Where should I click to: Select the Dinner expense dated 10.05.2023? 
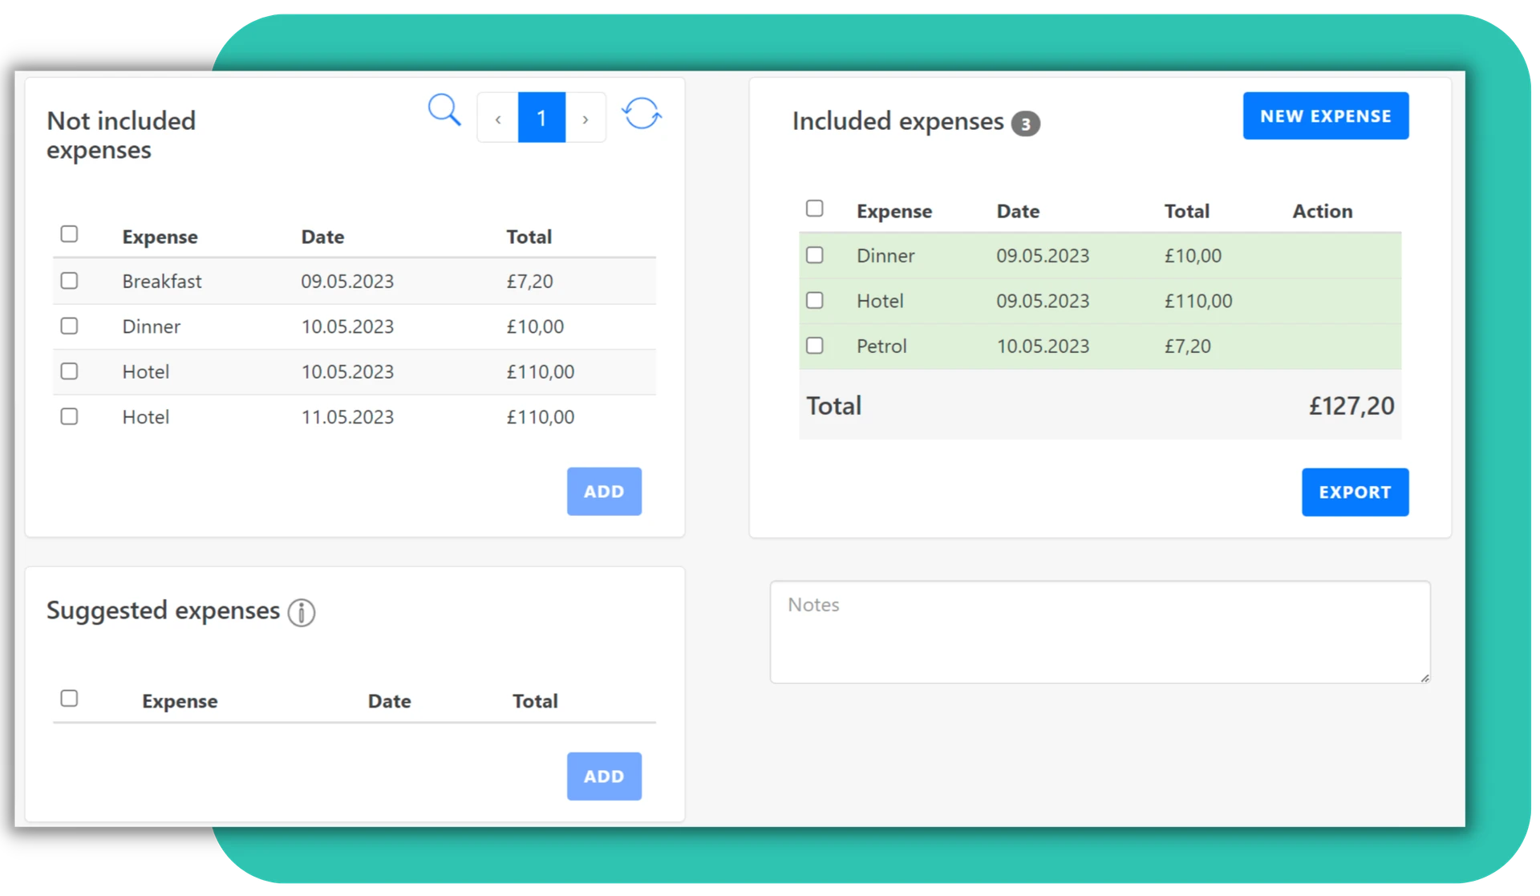coord(70,326)
